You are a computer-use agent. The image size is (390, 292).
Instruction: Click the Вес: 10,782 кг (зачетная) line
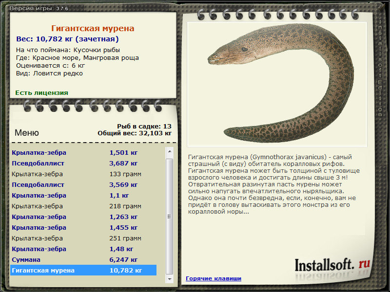coord(67,39)
